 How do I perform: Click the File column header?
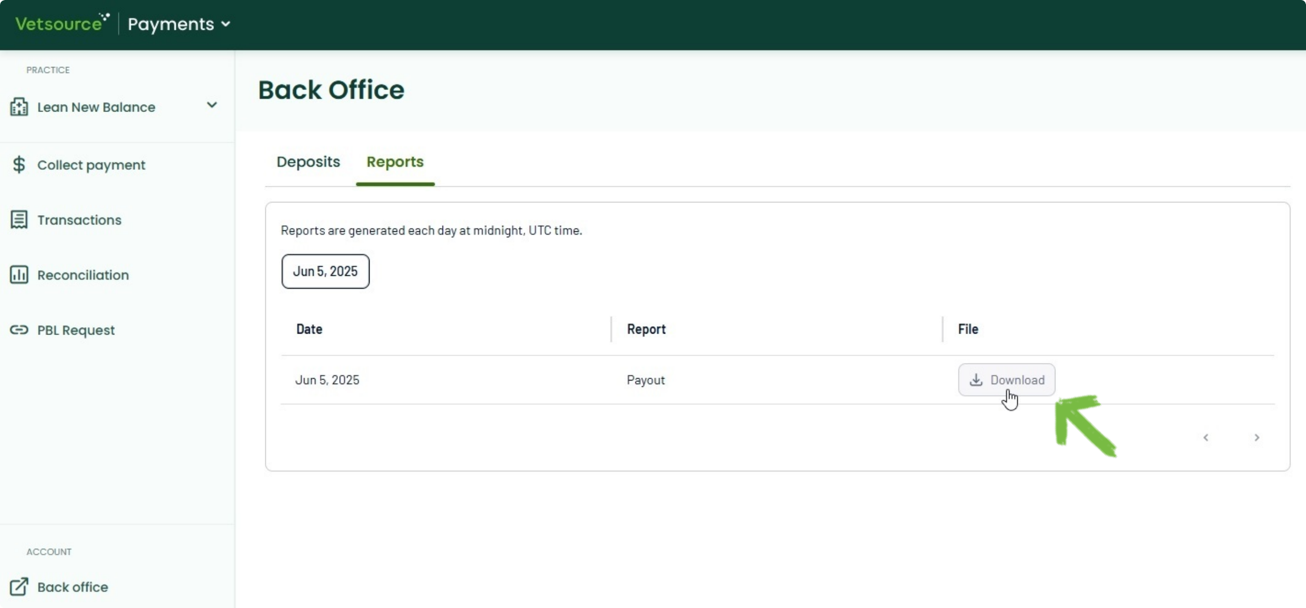pos(968,329)
